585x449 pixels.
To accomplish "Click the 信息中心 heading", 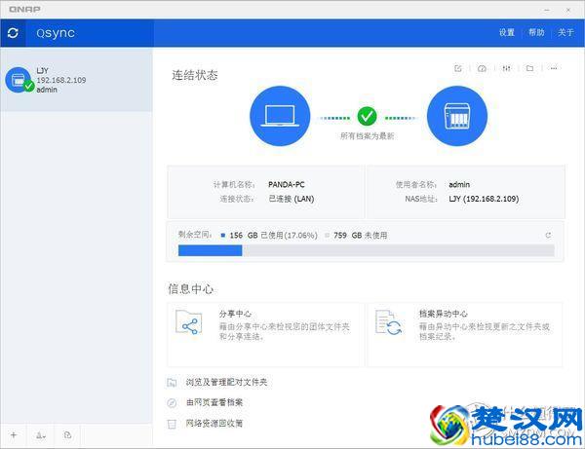I will (x=191, y=288).
